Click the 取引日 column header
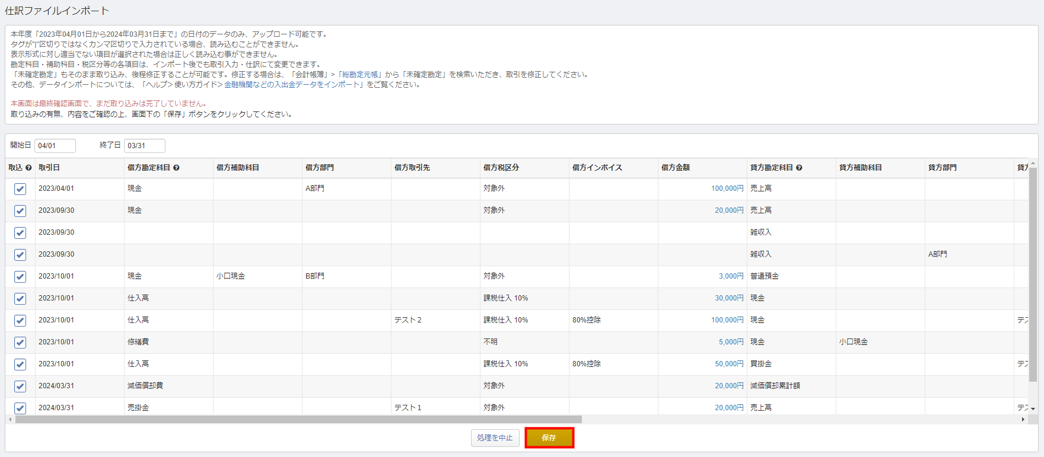Image resolution: width=1044 pixels, height=457 pixels. click(80, 168)
